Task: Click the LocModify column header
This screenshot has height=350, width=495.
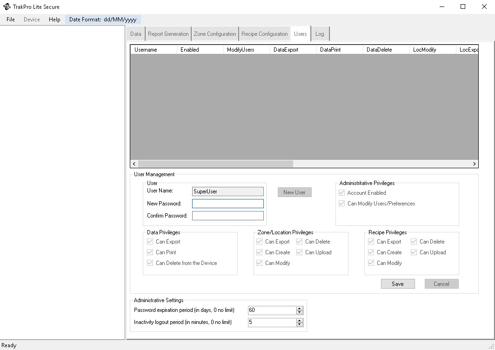Action: point(433,50)
